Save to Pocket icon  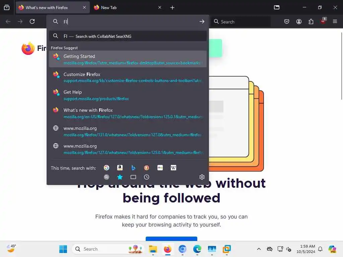(x=287, y=22)
